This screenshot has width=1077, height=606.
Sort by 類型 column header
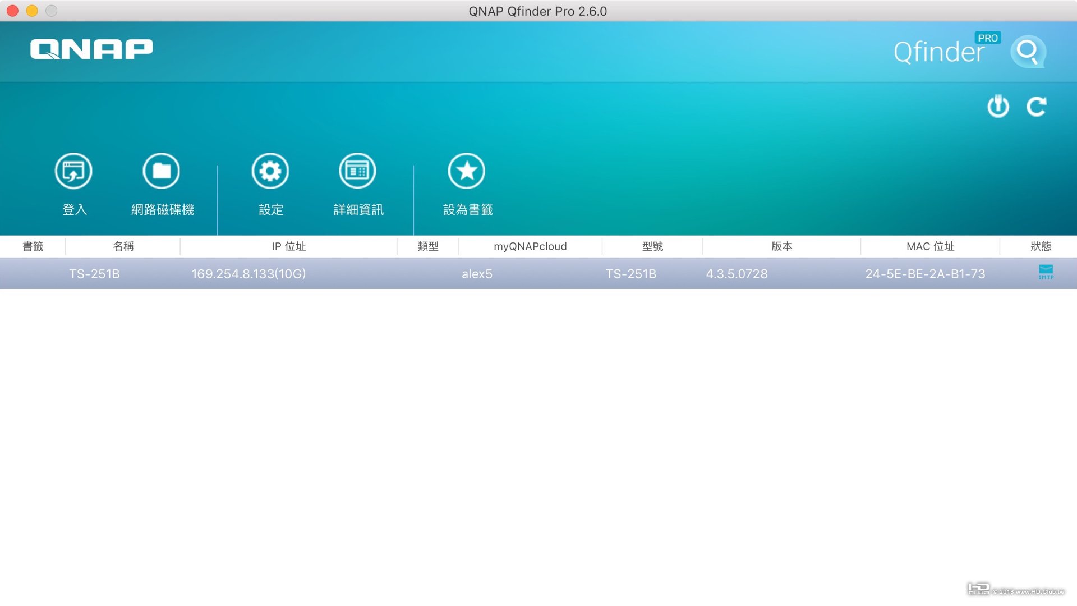(427, 246)
